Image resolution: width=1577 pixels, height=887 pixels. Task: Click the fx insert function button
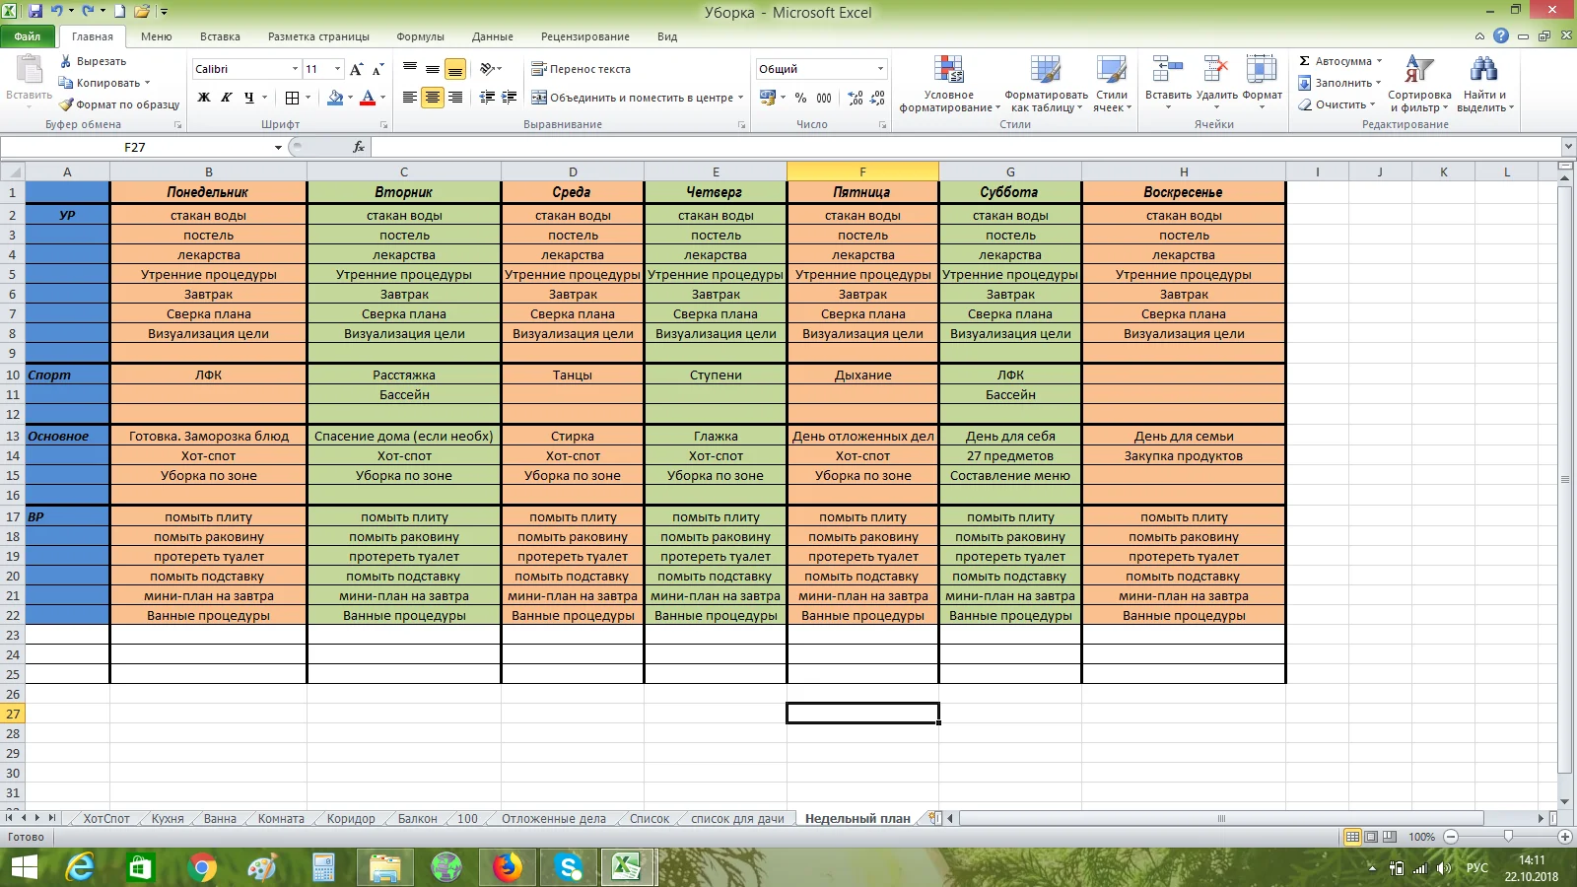pyautogui.click(x=359, y=147)
